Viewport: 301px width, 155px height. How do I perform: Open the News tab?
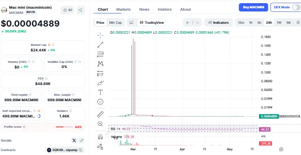(144, 9)
